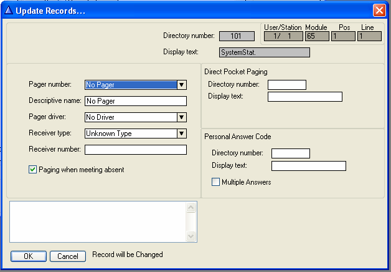Focus the Descriptive name field

tap(135, 101)
